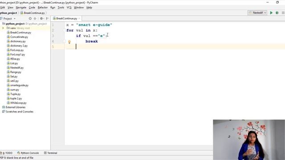Click the collapse all icon in Project panel
285x160 pixels.
point(35,19)
